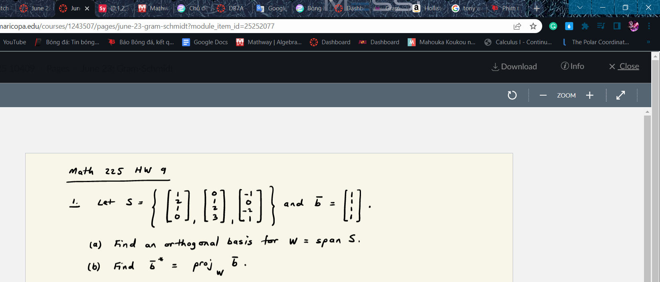The height and width of the screenshot is (282, 660).
Task: Open the YouTube bookmark
Action: point(14,42)
